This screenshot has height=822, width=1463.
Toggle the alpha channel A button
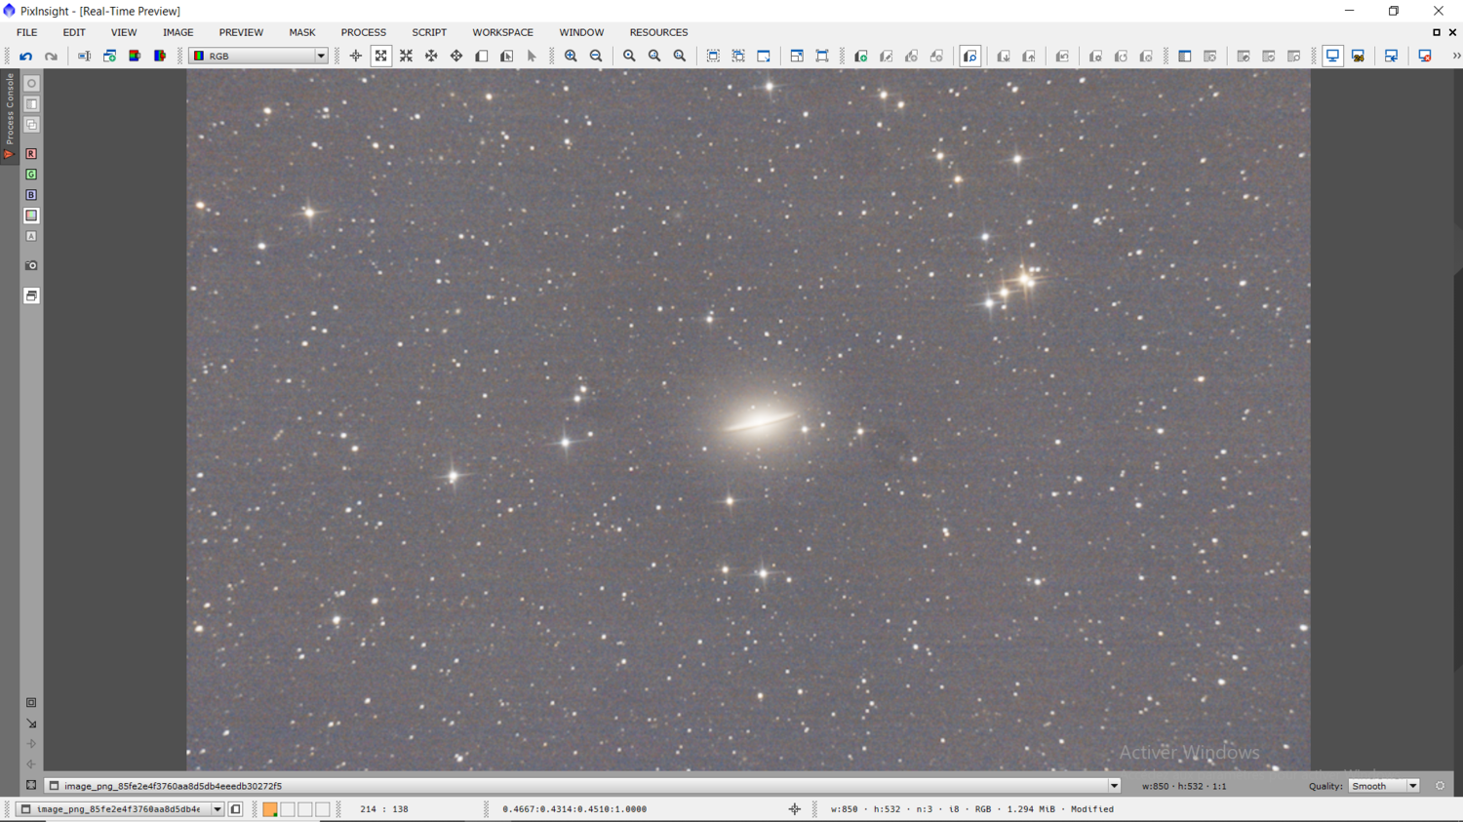pyautogui.click(x=31, y=236)
